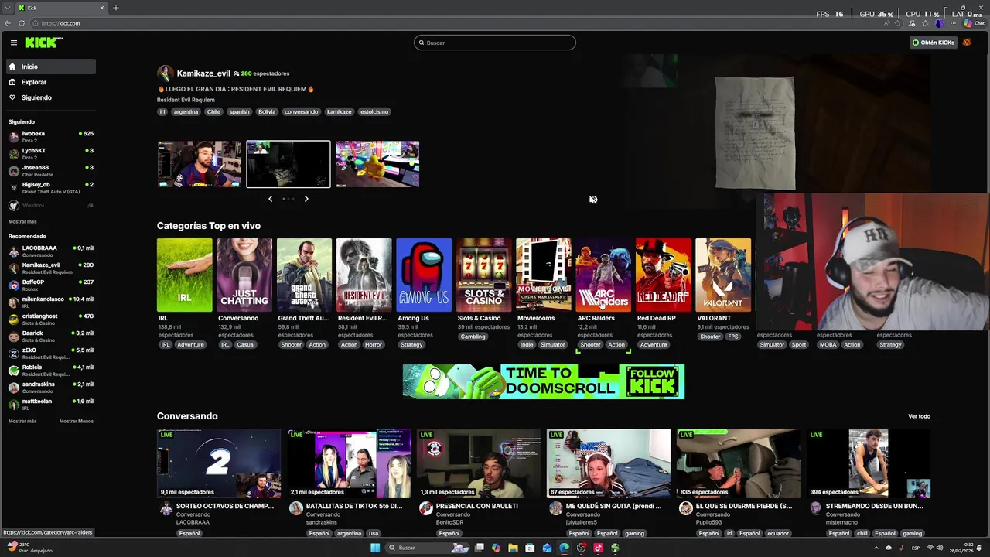This screenshot has height=557, width=990.
Task: Open Just Chatting category cover
Action: tap(244, 275)
